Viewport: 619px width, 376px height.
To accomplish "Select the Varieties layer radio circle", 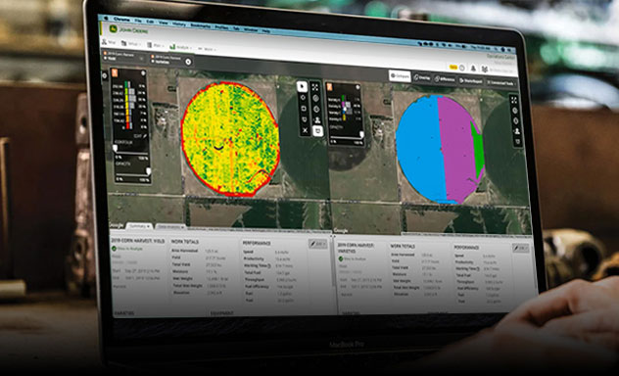I will 153,62.
